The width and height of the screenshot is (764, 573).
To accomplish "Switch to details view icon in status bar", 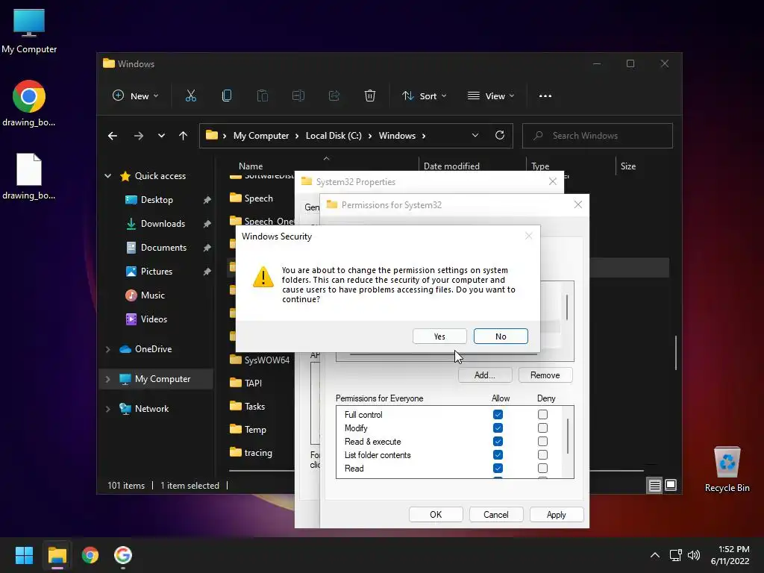I will coord(654,485).
